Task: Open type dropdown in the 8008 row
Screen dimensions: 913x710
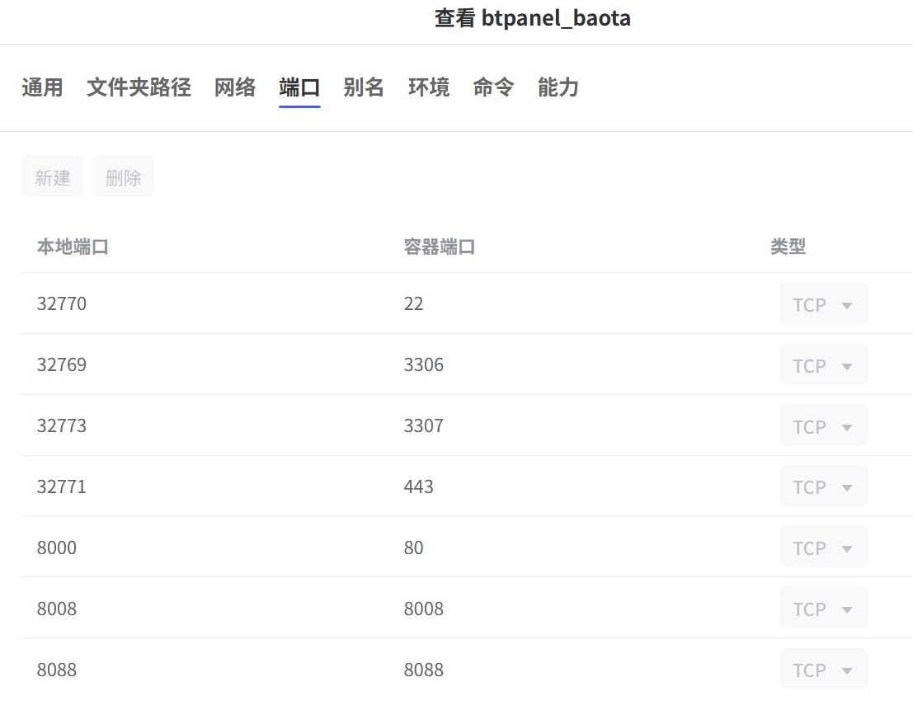Action: [x=823, y=609]
